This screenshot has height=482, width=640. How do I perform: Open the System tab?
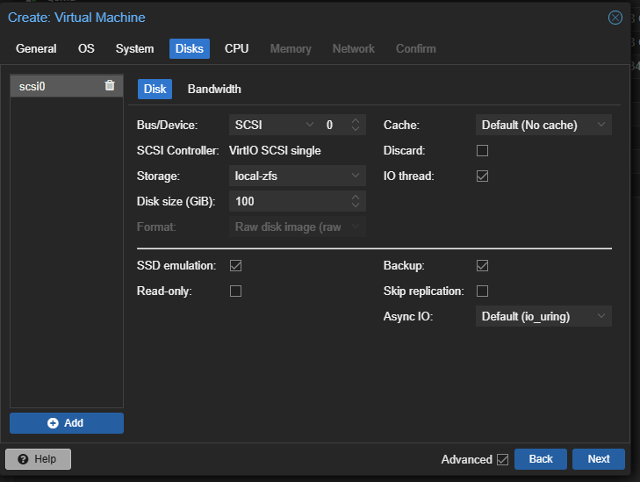click(x=134, y=48)
